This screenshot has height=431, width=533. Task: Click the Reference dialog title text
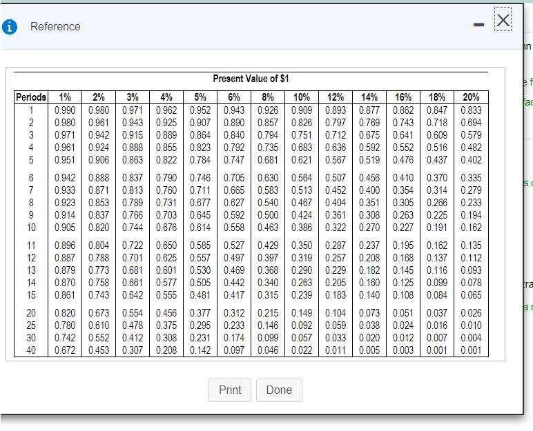(x=55, y=26)
